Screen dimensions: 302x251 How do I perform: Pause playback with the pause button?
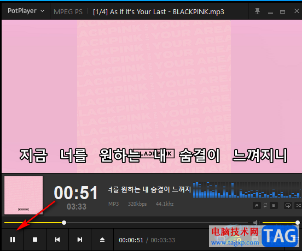point(13,240)
